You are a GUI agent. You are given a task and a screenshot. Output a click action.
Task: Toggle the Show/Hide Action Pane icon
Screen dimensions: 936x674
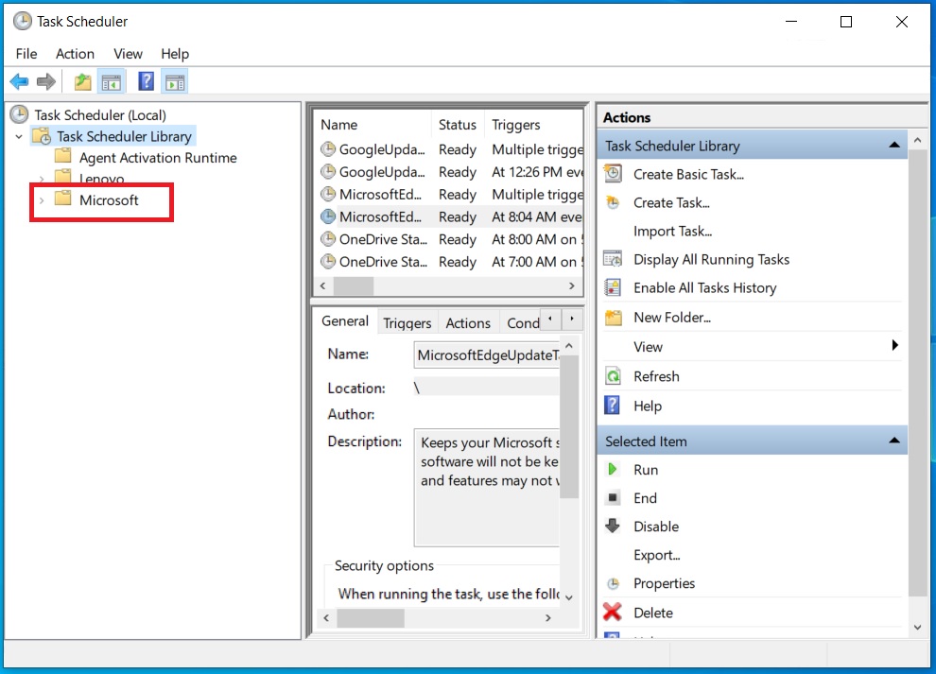[175, 82]
